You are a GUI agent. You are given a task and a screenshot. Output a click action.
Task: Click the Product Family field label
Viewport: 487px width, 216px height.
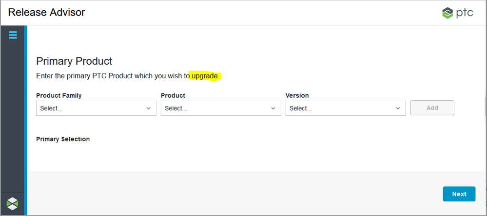tap(58, 95)
